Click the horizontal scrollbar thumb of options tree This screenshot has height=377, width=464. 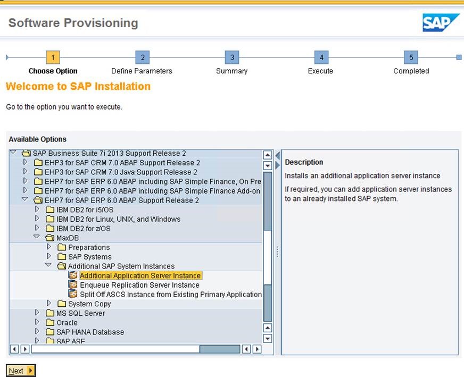point(220,349)
